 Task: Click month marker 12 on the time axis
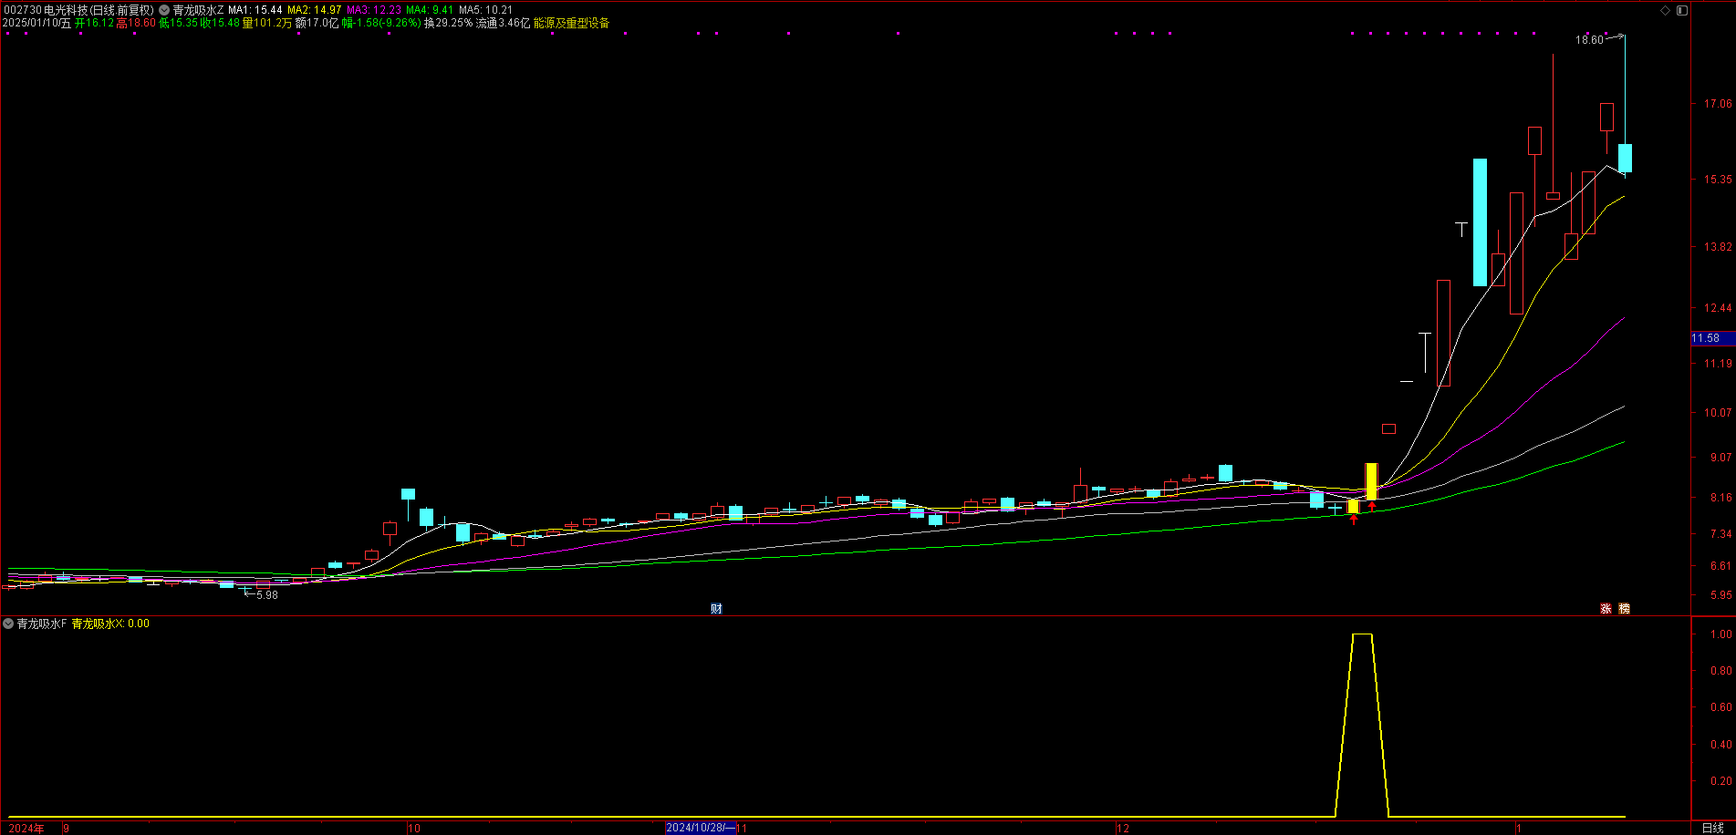tap(1123, 828)
